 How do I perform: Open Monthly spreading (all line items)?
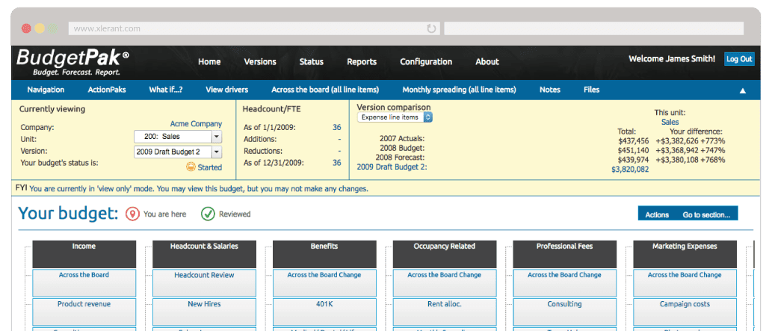point(459,90)
